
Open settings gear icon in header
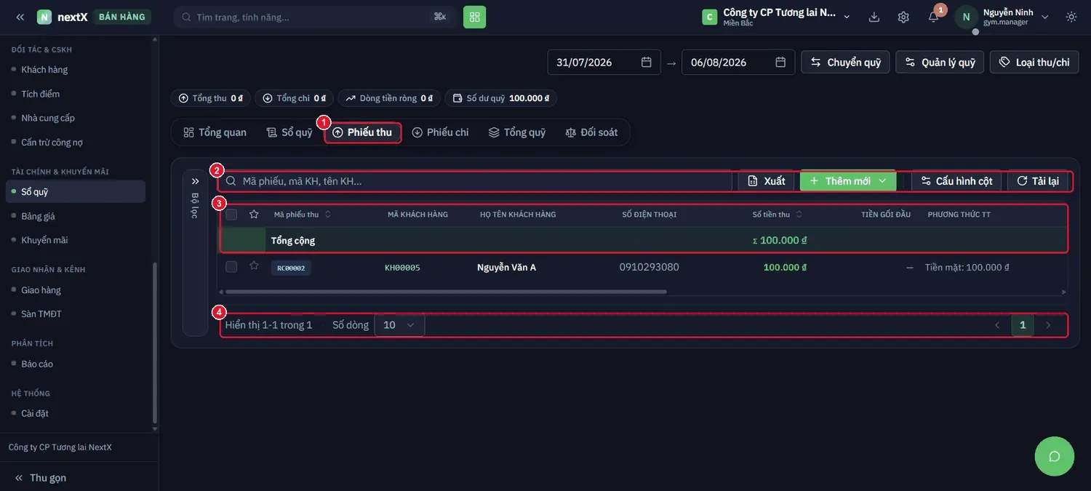(x=903, y=17)
